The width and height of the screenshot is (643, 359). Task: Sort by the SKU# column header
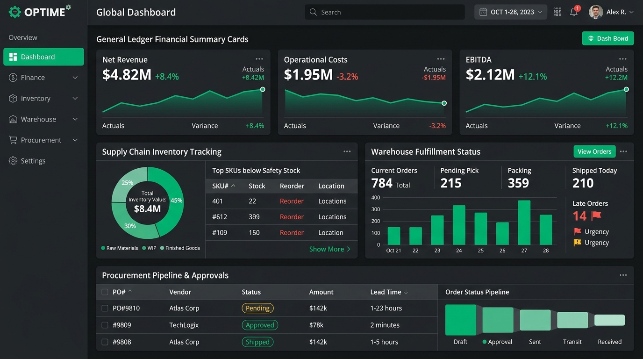(224, 186)
